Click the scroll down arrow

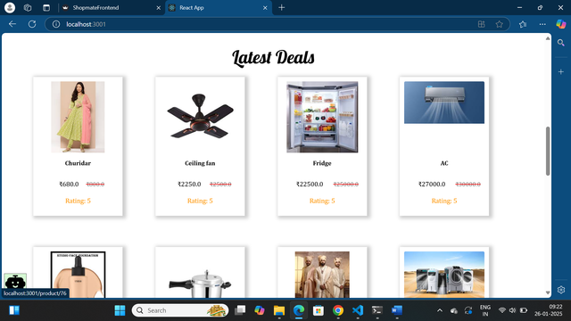coord(548,292)
